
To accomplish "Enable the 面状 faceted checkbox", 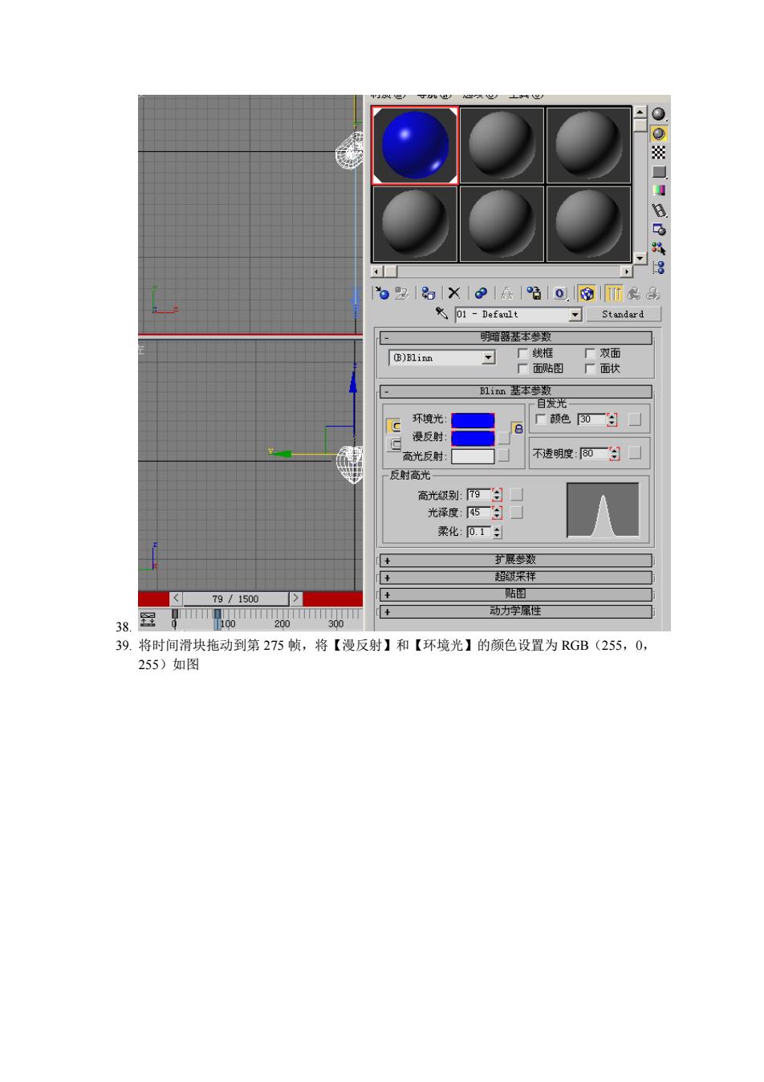I will click(x=590, y=369).
